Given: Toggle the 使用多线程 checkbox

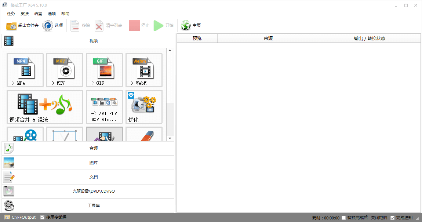Looking at the screenshot, I should pyautogui.click(x=43, y=217).
